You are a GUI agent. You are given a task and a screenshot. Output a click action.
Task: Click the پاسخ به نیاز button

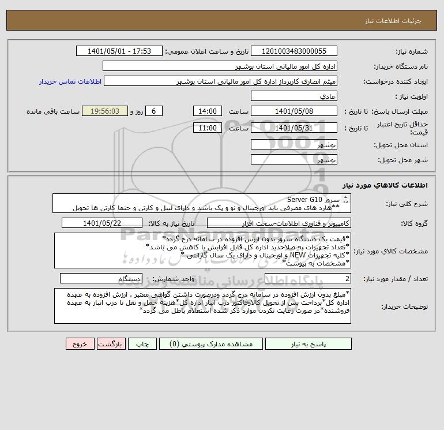coord(308,344)
